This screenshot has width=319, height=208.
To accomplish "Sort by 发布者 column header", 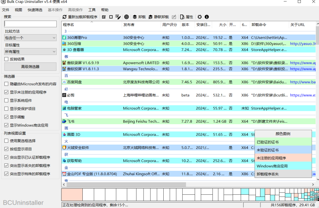I will point(141,25).
